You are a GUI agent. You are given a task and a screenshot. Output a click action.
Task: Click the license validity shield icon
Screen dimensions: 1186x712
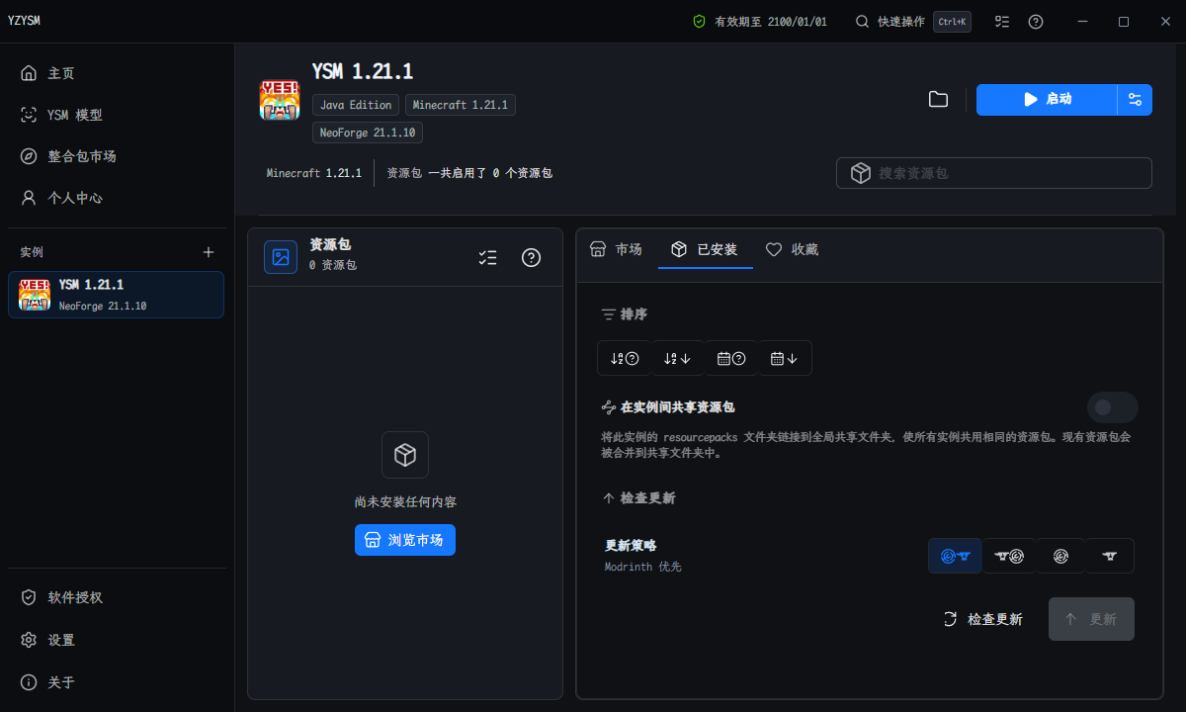click(700, 22)
